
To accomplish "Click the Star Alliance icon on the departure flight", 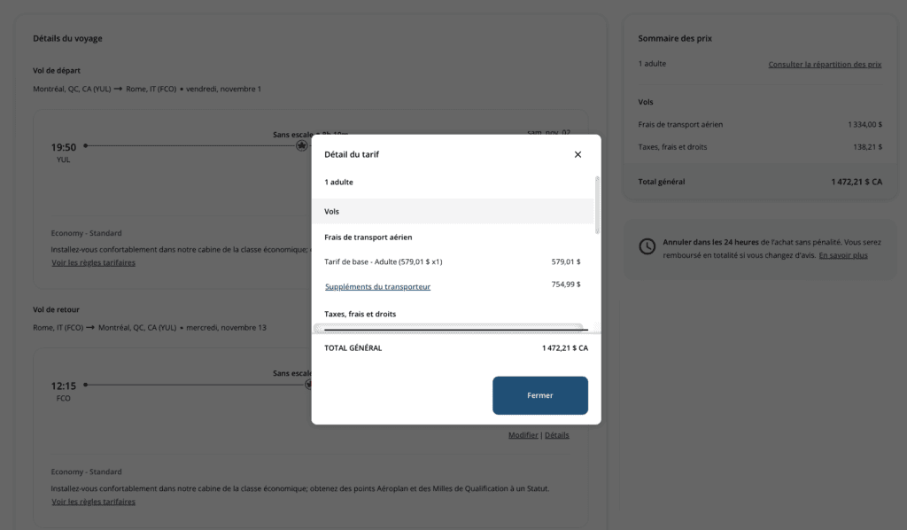I will (x=301, y=145).
